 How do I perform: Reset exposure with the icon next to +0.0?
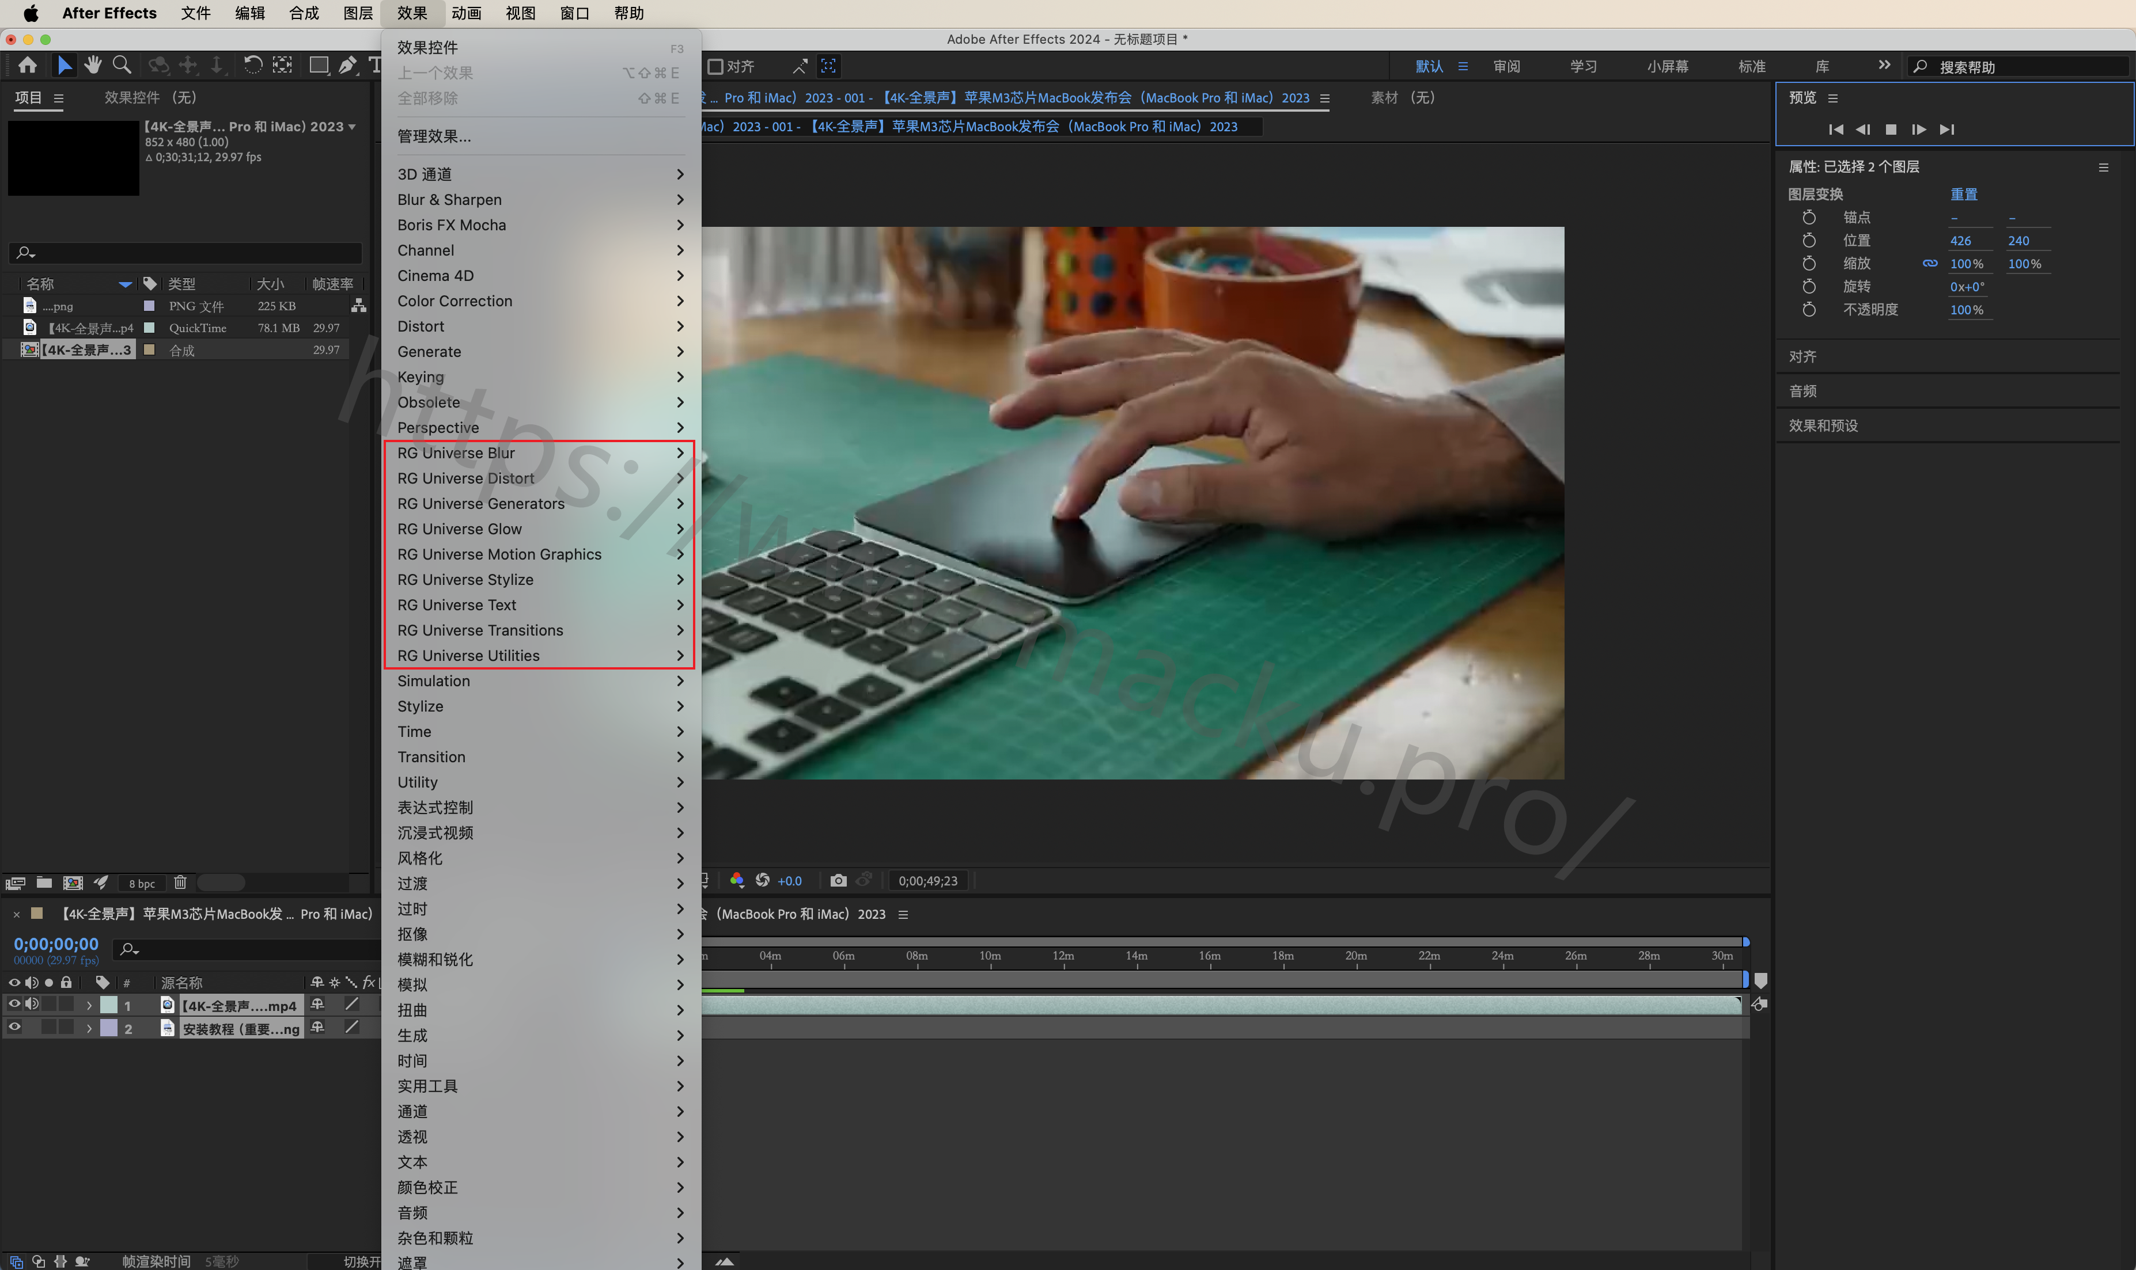tap(762, 881)
